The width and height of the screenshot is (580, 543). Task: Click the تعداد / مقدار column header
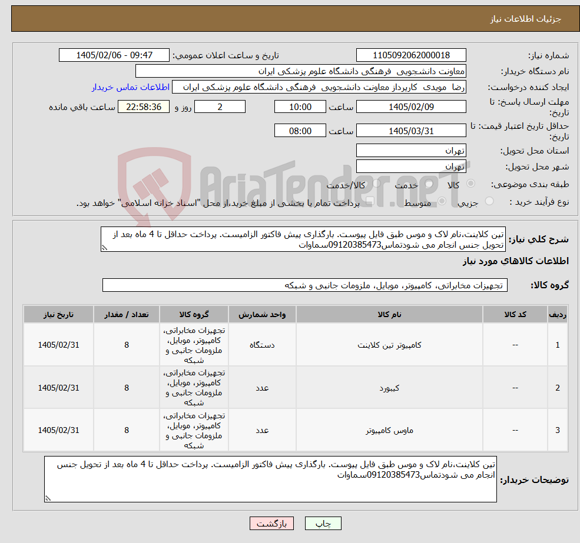pos(126,314)
